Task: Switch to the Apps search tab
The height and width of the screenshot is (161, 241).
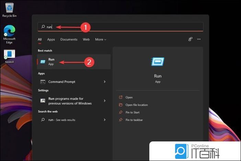Action: click(51, 39)
